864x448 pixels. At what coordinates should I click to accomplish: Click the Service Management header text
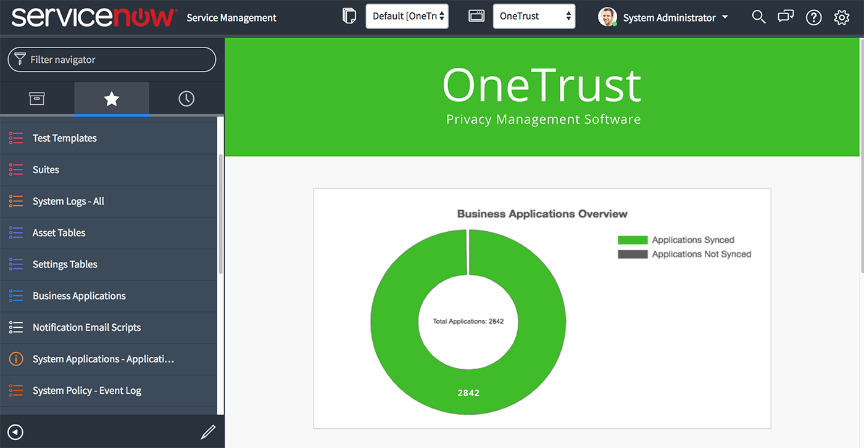(231, 18)
